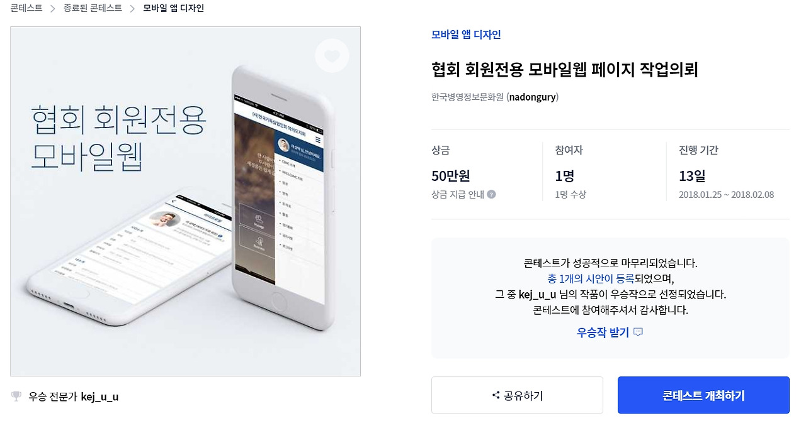Open 총 1개의 시안이 등록 link
The image size is (806, 421).
[x=590, y=278]
